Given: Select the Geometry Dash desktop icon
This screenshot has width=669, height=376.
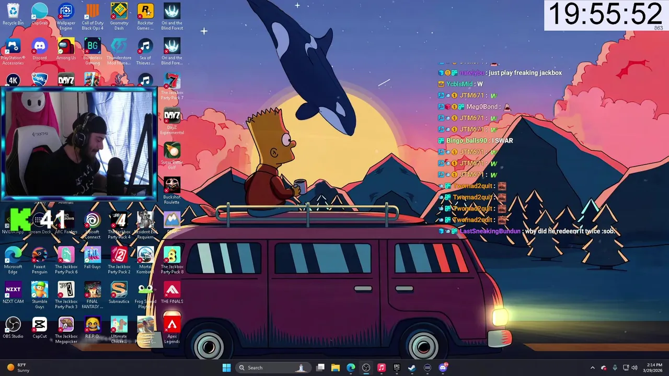Looking at the screenshot, I should (119, 17).
